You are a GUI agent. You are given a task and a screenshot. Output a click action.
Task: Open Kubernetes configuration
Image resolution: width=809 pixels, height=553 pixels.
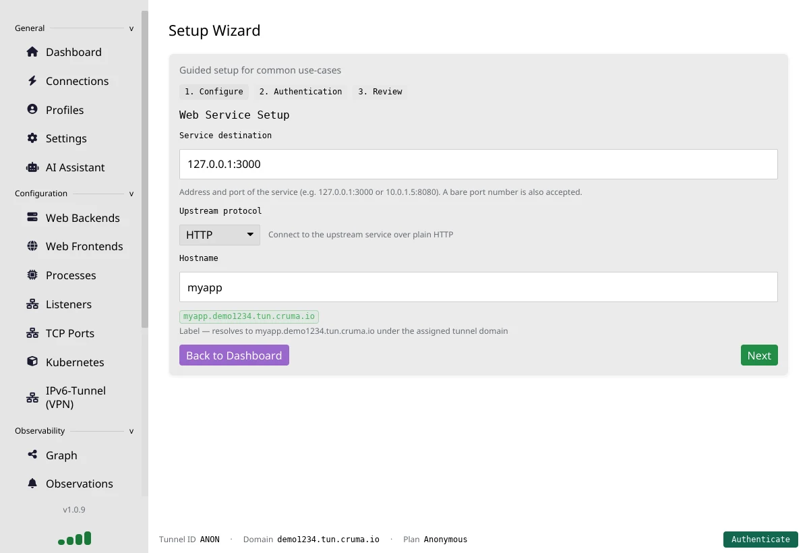tap(75, 362)
